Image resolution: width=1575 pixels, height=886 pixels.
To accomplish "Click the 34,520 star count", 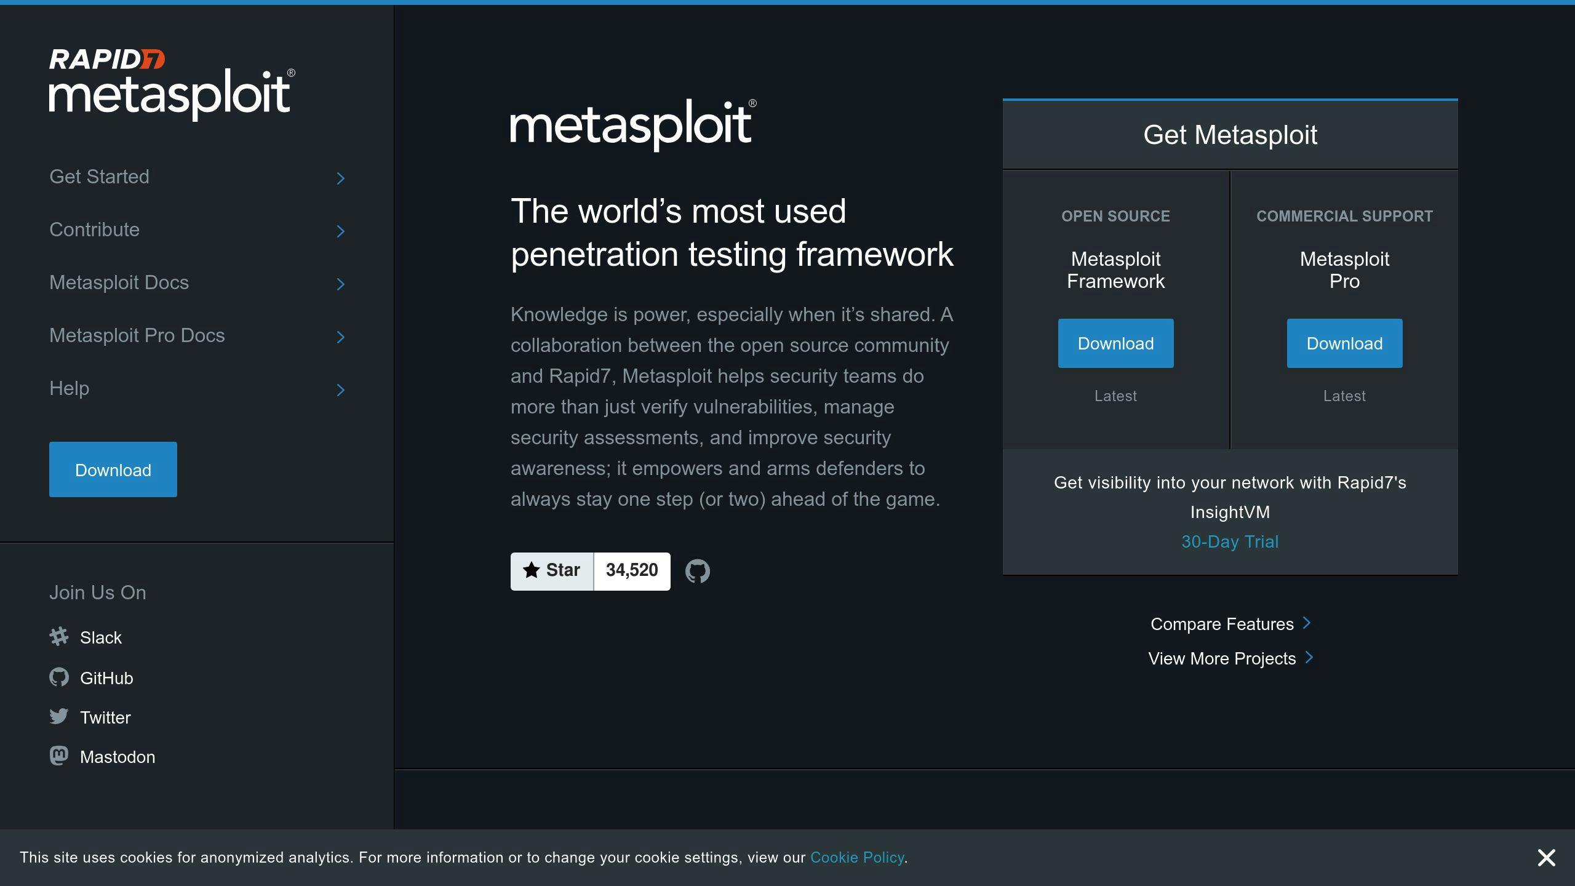I will 632,570.
